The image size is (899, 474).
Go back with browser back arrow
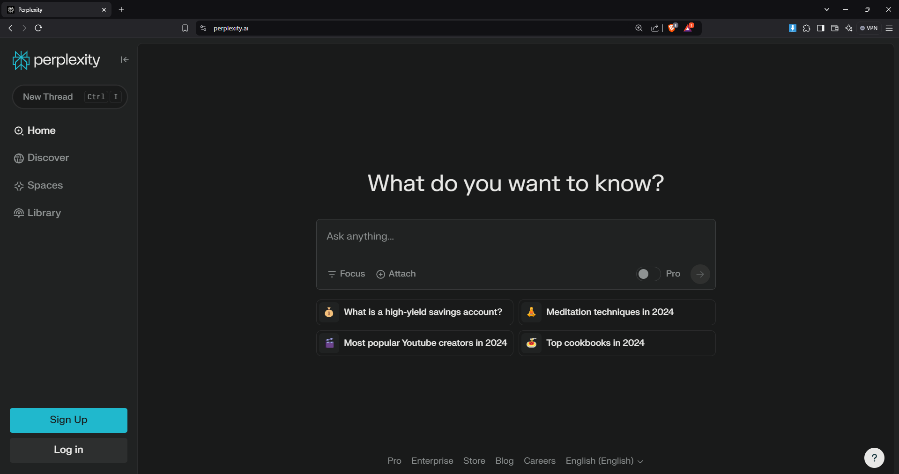click(x=10, y=28)
